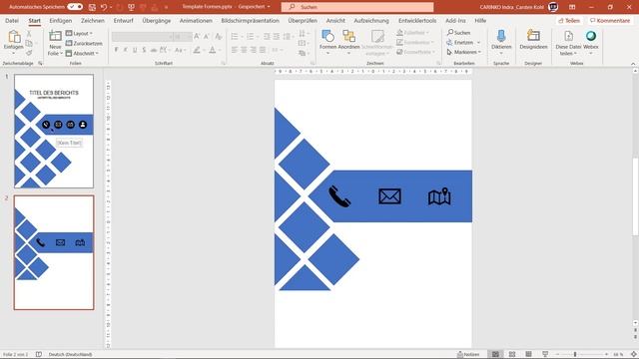Open the Zeichnen ribbon tab
The image size is (639, 359).
pos(93,20)
